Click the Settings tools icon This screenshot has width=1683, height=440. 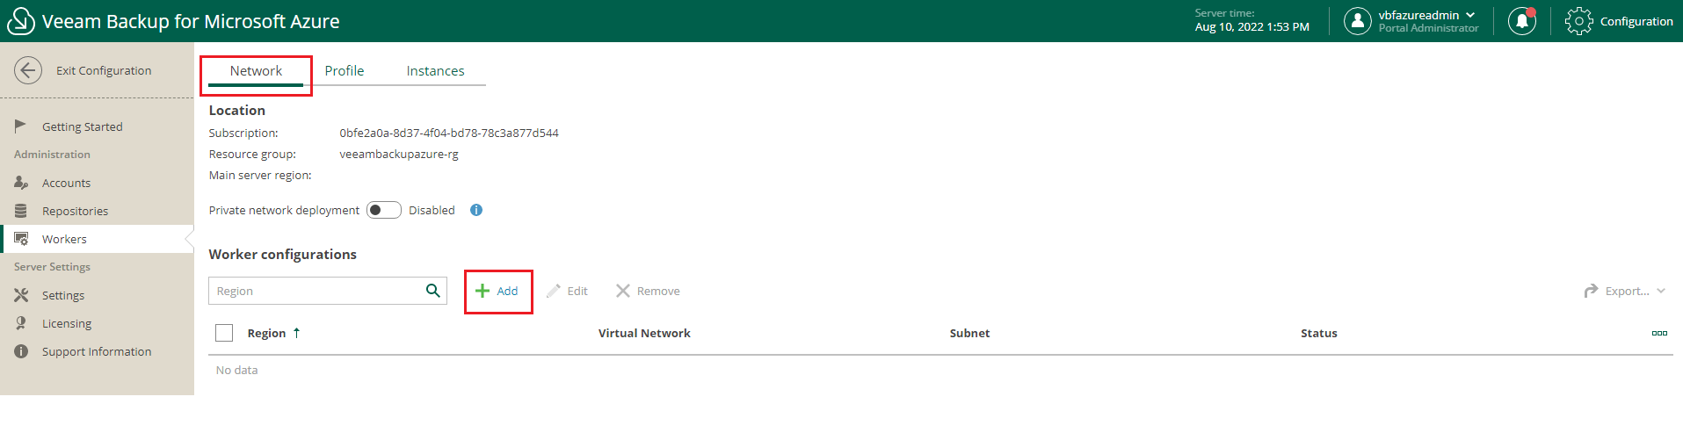21,295
